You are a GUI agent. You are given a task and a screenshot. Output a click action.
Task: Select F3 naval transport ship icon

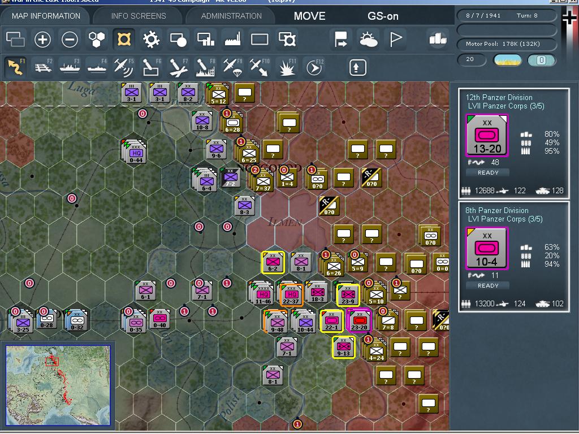70,67
